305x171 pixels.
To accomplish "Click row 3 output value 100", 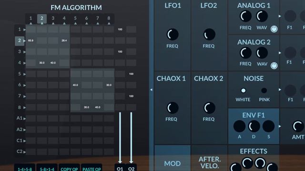I will 120,52.
